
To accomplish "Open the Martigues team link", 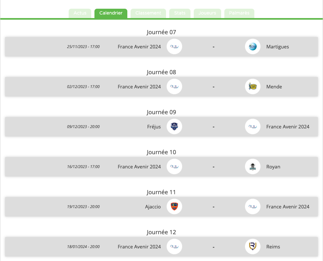I will (x=278, y=47).
